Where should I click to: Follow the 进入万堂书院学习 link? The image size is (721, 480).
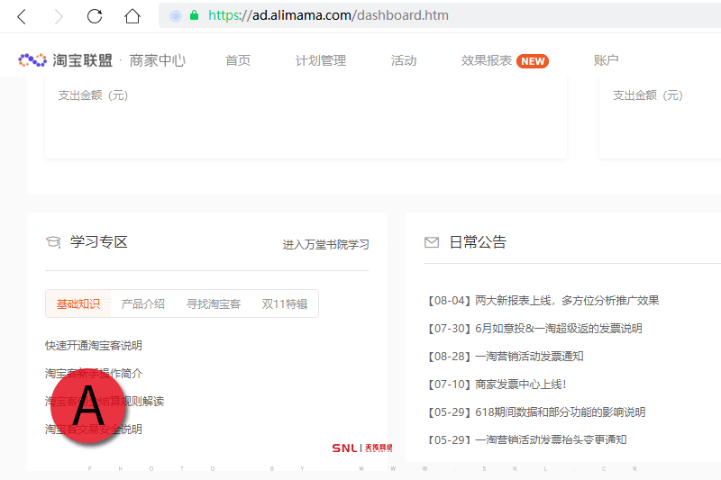tap(325, 245)
